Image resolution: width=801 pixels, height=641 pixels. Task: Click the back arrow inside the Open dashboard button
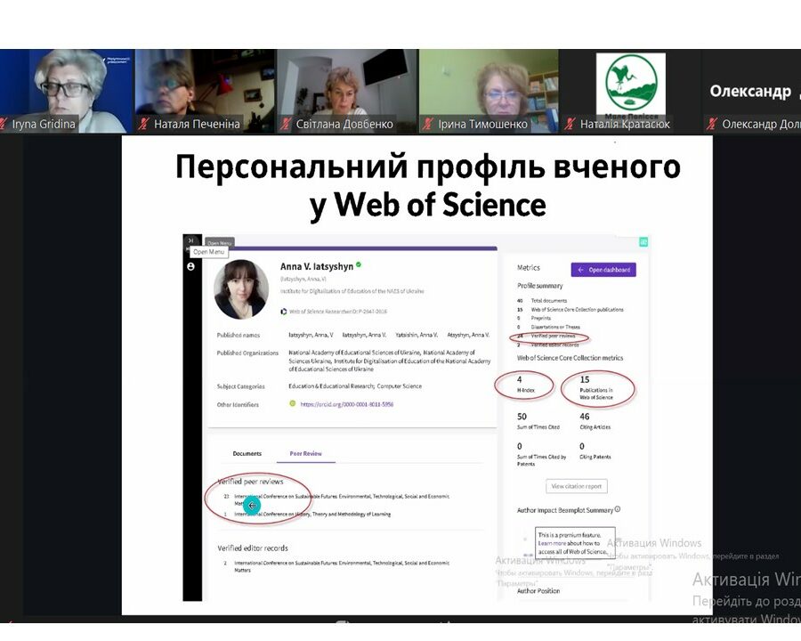580,269
